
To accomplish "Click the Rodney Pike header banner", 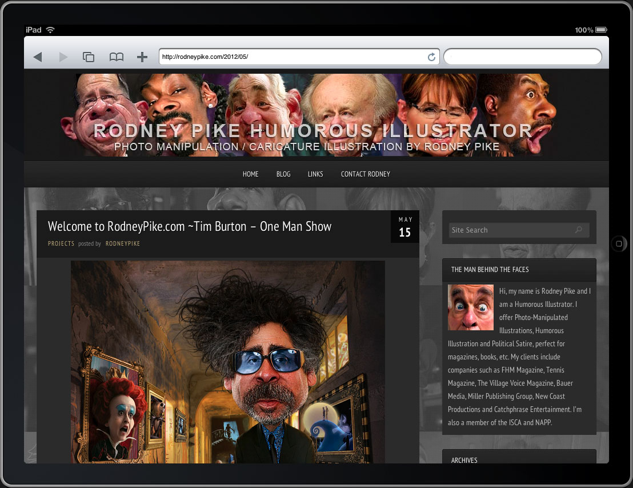I will click(309, 115).
